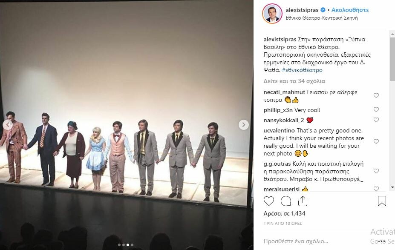The height and width of the screenshot is (250, 395).
Task: Expand all comments via Δείτε και τα 34 σχόλια
Action: (x=294, y=81)
